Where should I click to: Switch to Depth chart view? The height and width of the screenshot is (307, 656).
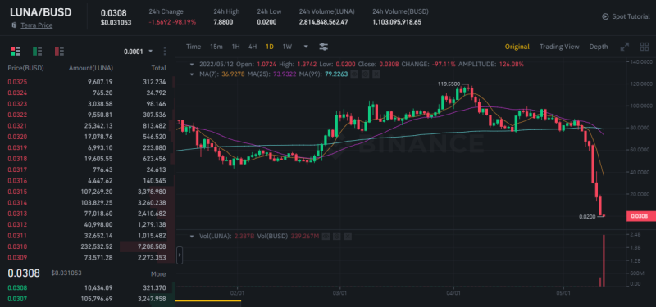pos(599,47)
